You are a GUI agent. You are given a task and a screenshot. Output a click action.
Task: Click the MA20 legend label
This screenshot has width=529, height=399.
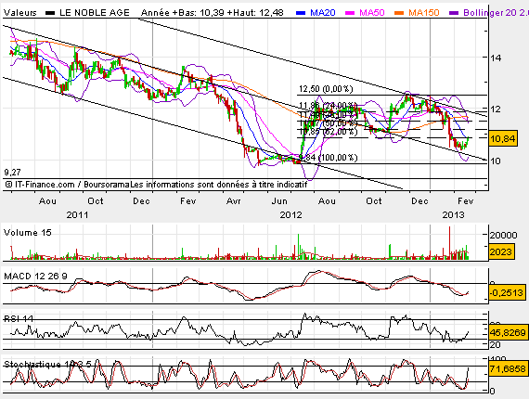point(323,13)
